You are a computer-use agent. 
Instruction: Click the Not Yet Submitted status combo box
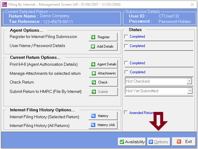point(159,91)
